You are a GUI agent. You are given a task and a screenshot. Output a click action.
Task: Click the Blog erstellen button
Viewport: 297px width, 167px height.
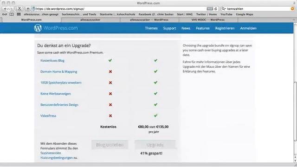tap(110, 145)
